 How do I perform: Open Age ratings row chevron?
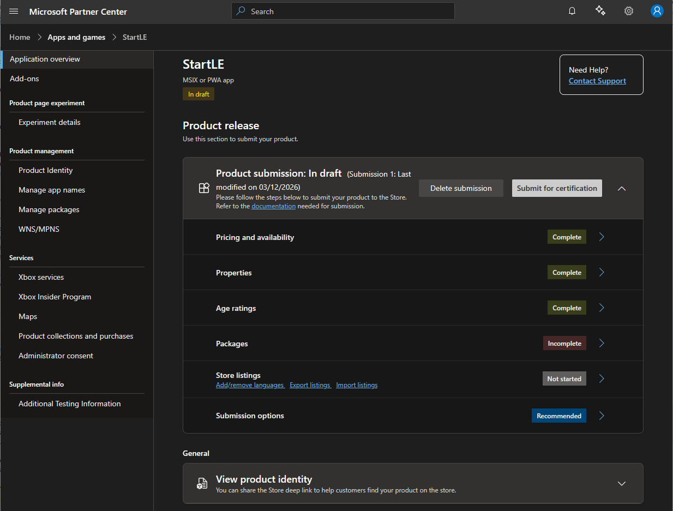click(x=602, y=308)
